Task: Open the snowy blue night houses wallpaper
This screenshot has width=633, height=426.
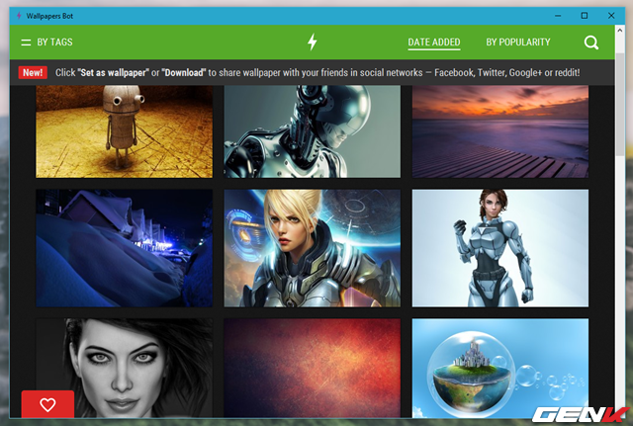Action: click(125, 248)
